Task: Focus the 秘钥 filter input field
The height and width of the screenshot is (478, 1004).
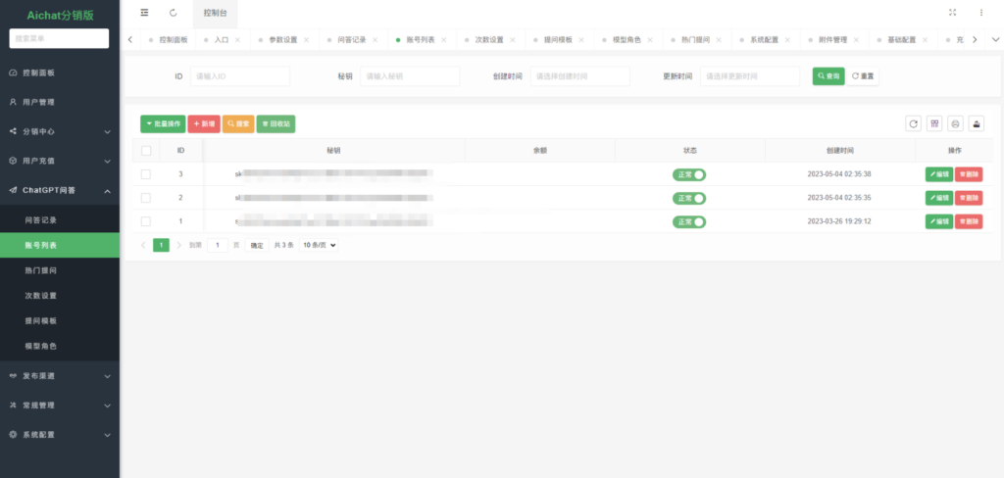Action: pos(410,76)
